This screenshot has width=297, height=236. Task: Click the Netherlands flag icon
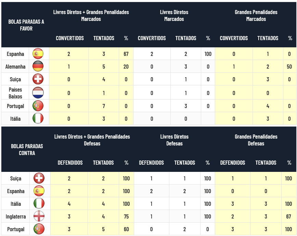pyautogui.click(x=38, y=93)
